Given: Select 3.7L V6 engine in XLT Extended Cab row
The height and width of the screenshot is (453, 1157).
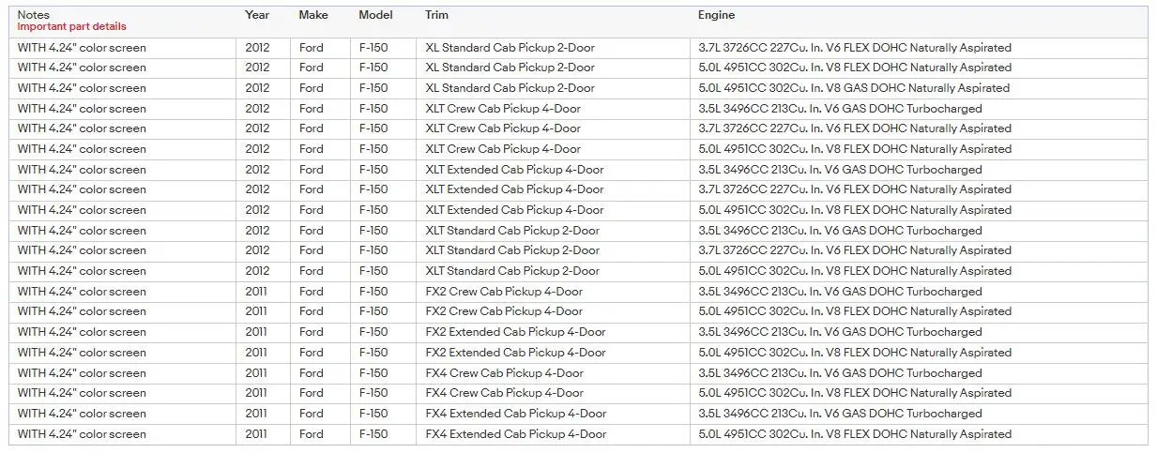Looking at the screenshot, I should point(855,189).
